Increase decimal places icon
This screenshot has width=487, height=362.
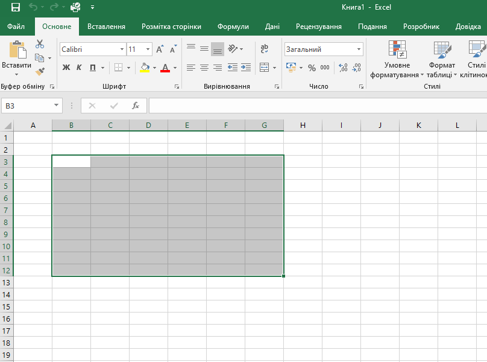pos(343,68)
